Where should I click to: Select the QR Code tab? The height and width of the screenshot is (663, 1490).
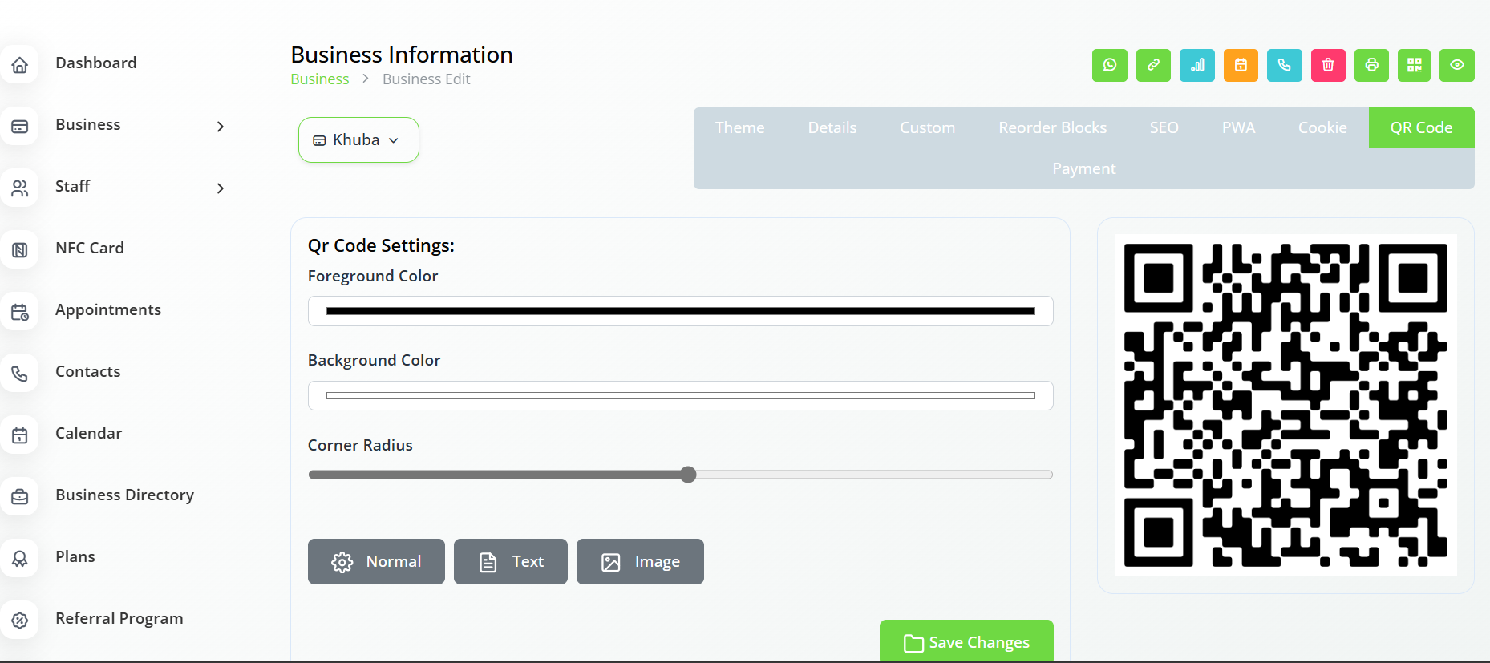[1421, 127]
